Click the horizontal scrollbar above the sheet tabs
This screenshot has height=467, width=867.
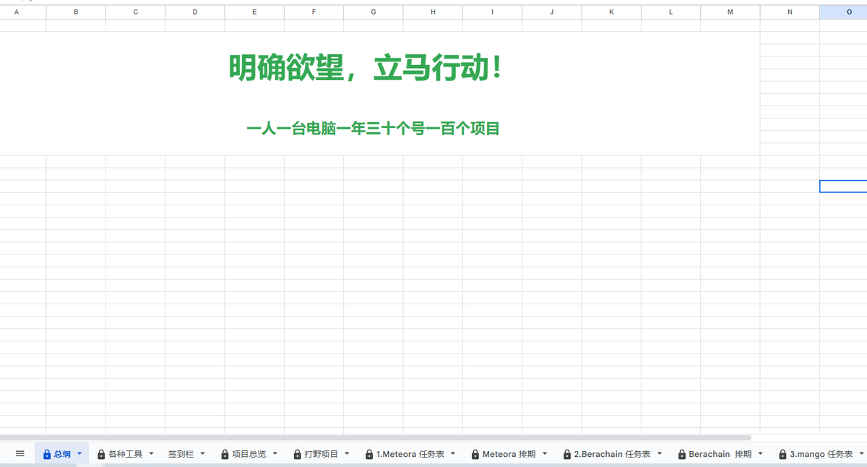tap(376, 437)
